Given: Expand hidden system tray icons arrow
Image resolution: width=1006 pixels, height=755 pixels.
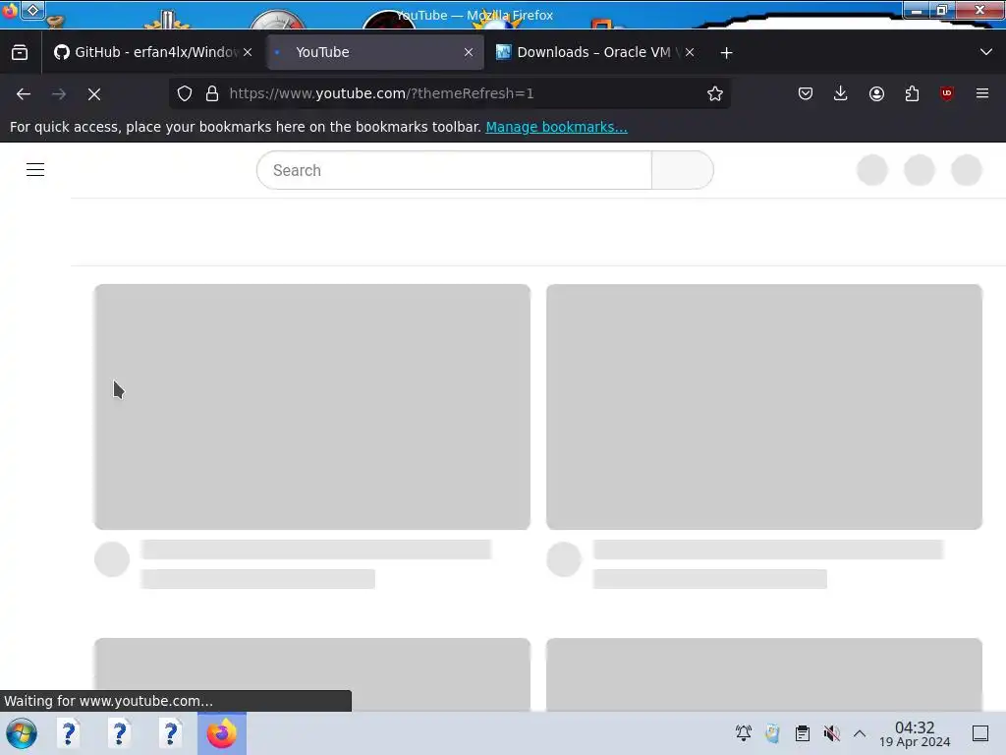Looking at the screenshot, I should coord(860,733).
